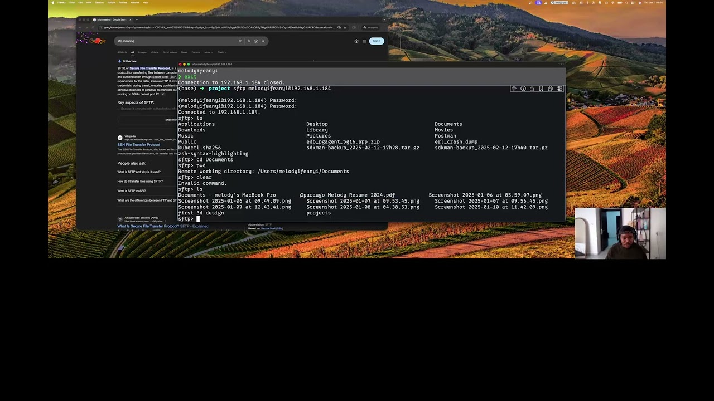Viewport: 714px width, 401px height.
Task: Click the Google search magnifier icon
Action: [263, 41]
